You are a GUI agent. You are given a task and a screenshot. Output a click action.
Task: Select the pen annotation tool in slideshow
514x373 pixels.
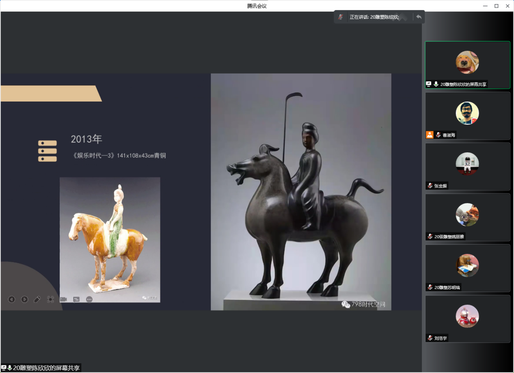click(x=37, y=299)
